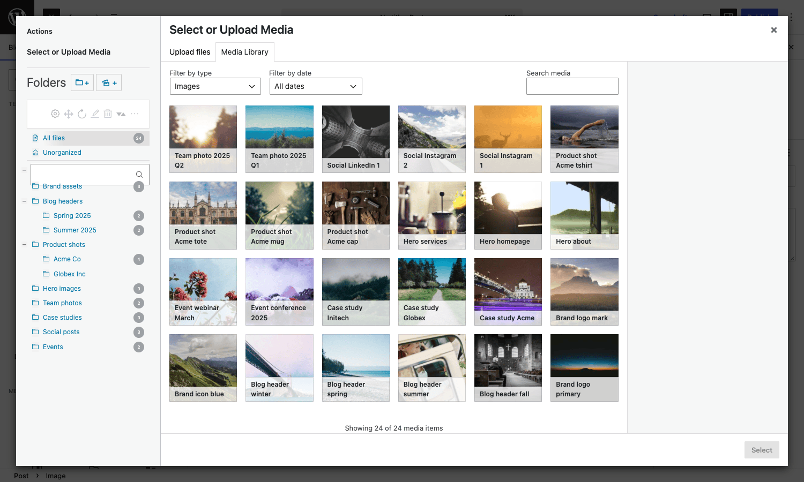This screenshot has height=482, width=804.
Task: Collapse the Product shots folder
Action: click(24, 245)
